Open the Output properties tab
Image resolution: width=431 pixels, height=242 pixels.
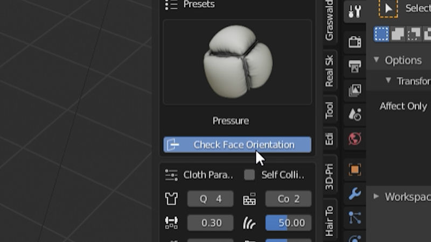coord(354,66)
